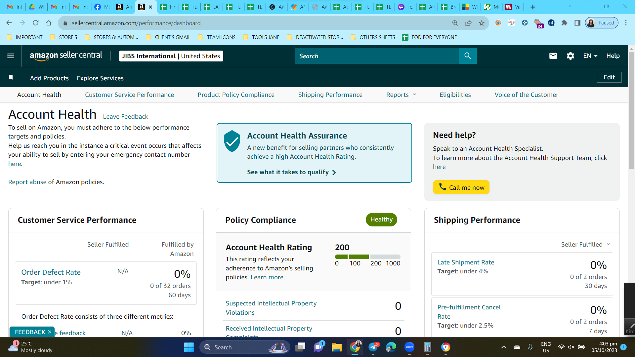Image resolution: width=635 pixels, height=357 pixels.
Task: Open the Help link
Action: (613, 56)
